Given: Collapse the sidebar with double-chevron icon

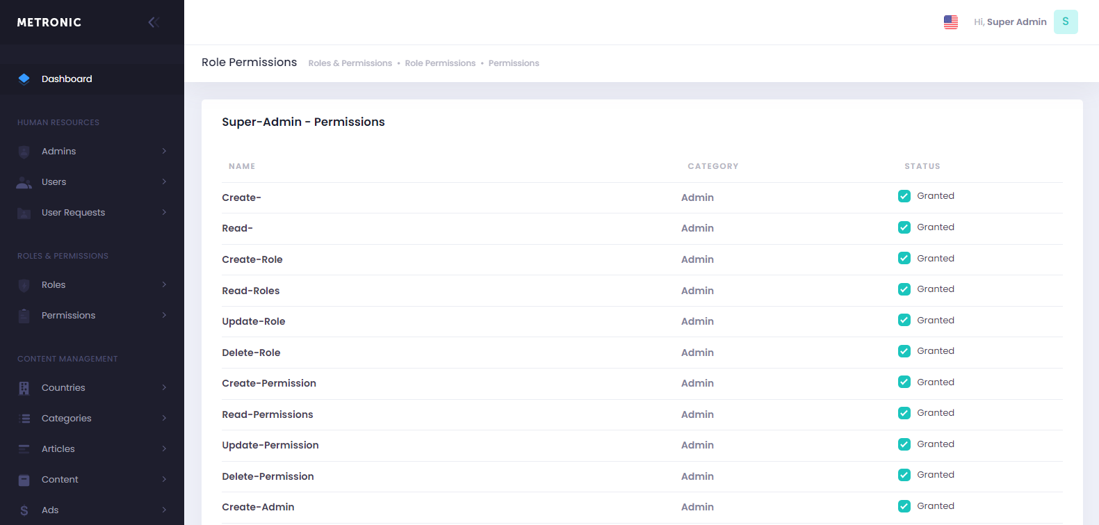Looking at the screenshot, I should tap(154, 22).
